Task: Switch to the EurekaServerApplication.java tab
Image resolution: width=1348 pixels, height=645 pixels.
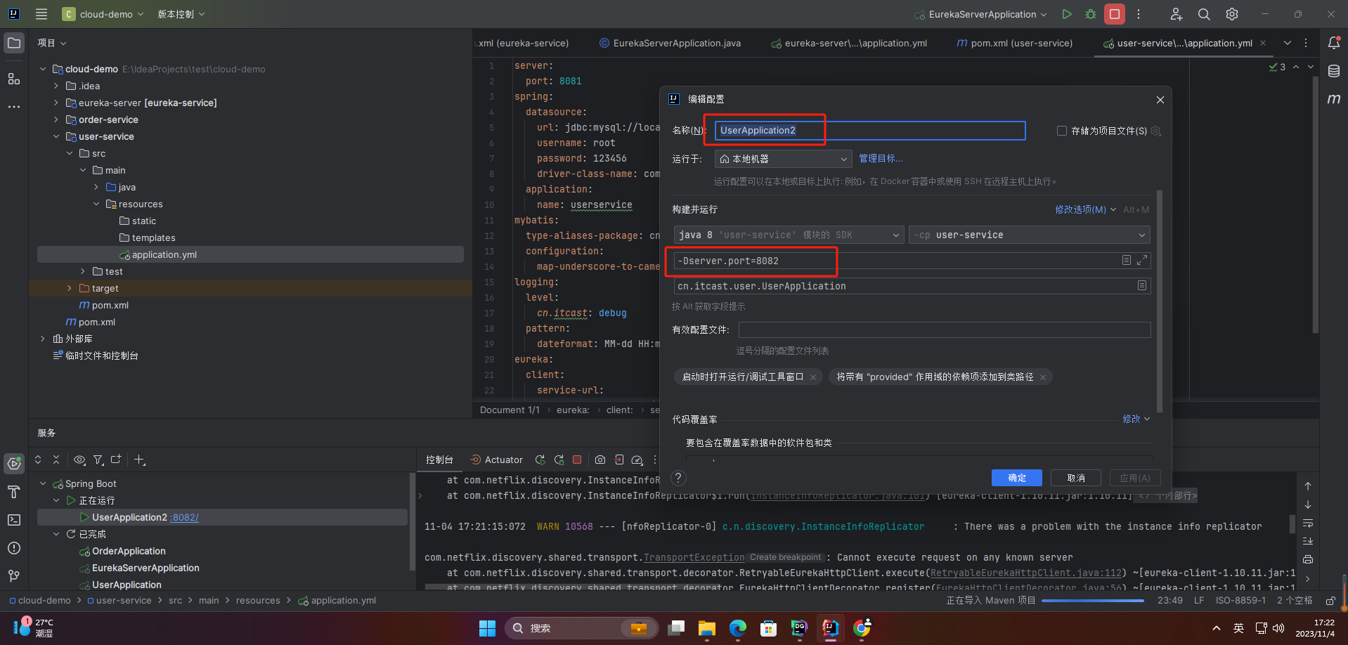Action: tap(669, 43)
